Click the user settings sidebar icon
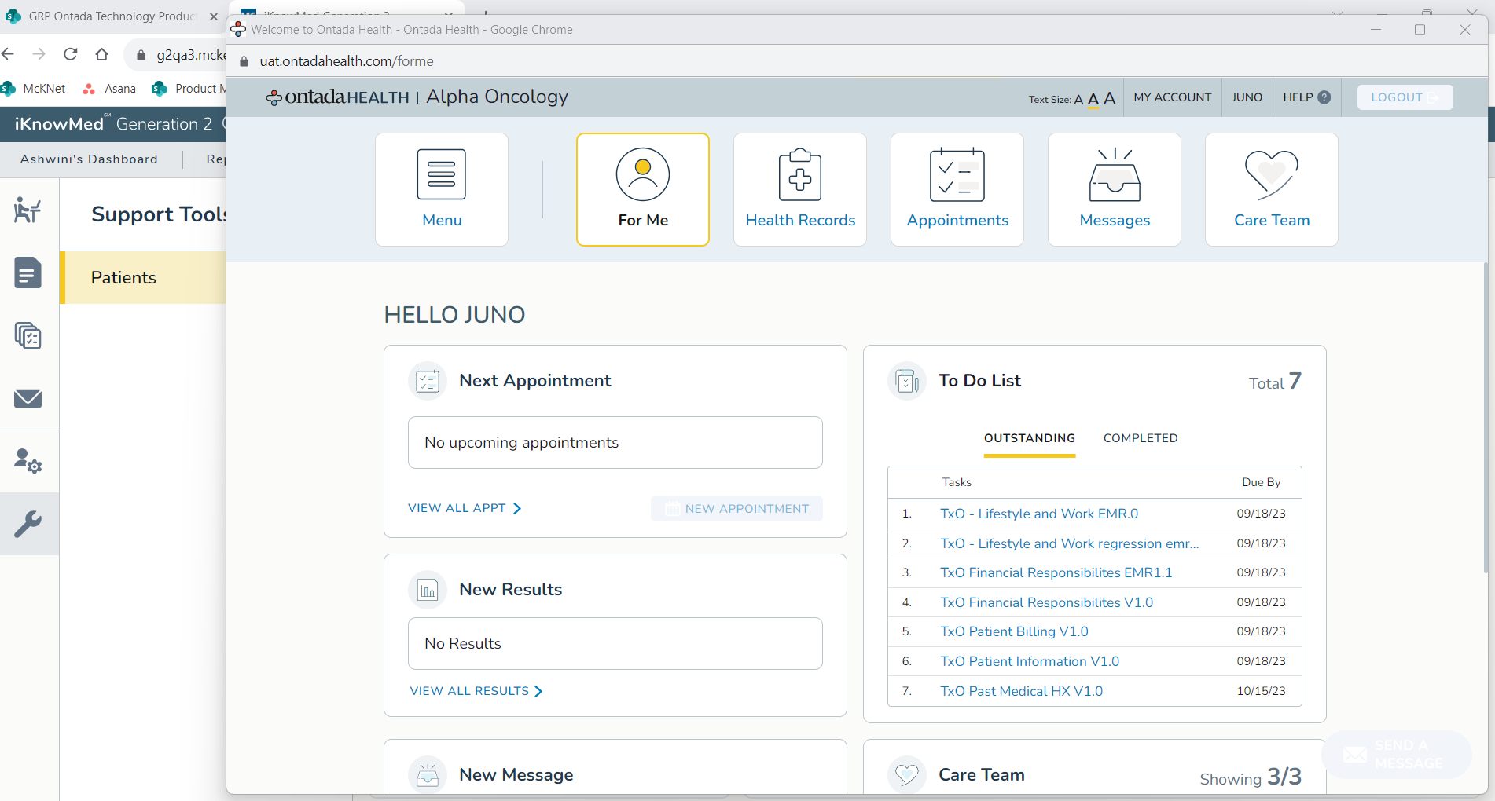The height and width of the screenshot is (801, 1495). pos(28,461)
